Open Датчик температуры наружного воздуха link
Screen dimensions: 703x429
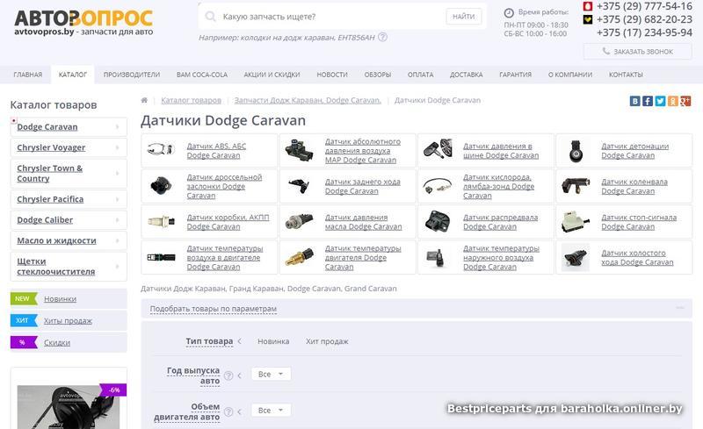pyautogui.click(x=501, y=258)
